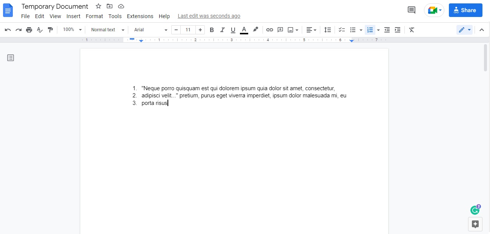Open the zoom 100% dropdown
Image resolution: width=490 pixels, height=234 pixels.
click(72, 30)
